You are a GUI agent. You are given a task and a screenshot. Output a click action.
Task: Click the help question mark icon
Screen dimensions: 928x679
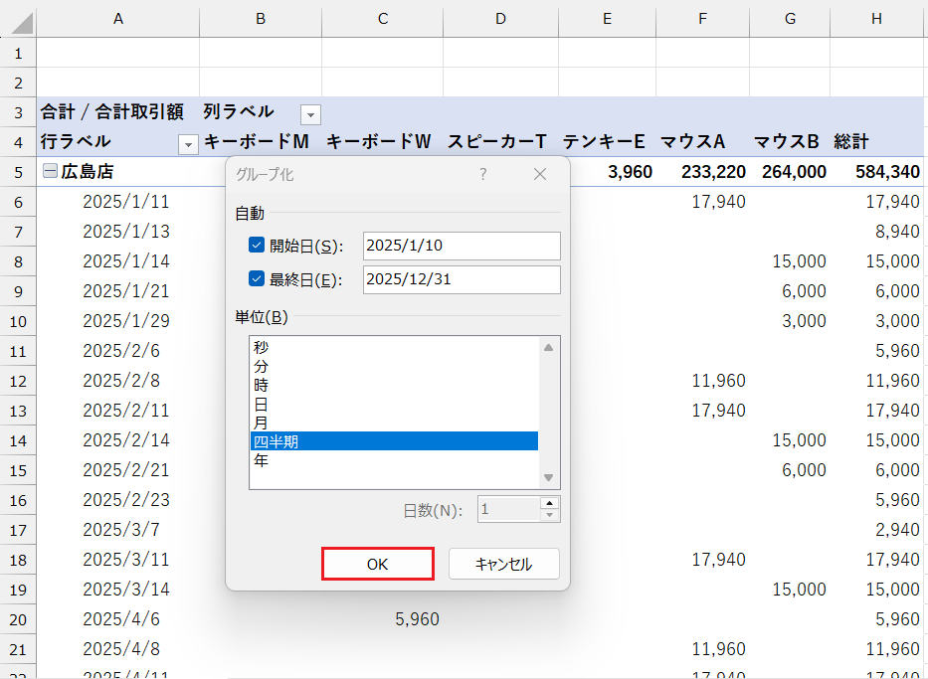point(483,174)
